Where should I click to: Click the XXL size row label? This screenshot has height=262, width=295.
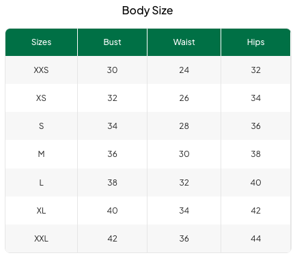(x=41, y=239)
